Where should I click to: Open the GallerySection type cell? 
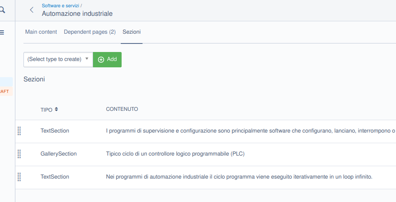click(58, 154)
